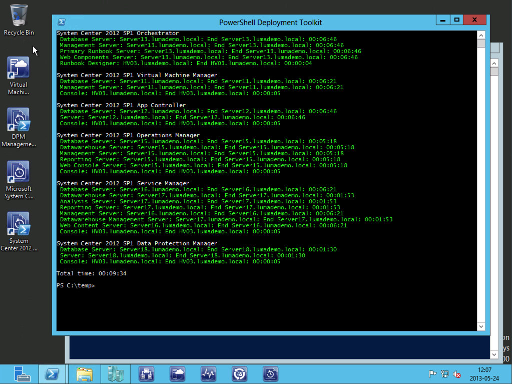Viewport: 512px width, 384px height.
Task: Minimize the PowerShell Deployment Toolkit window
Action: [443, 20]
